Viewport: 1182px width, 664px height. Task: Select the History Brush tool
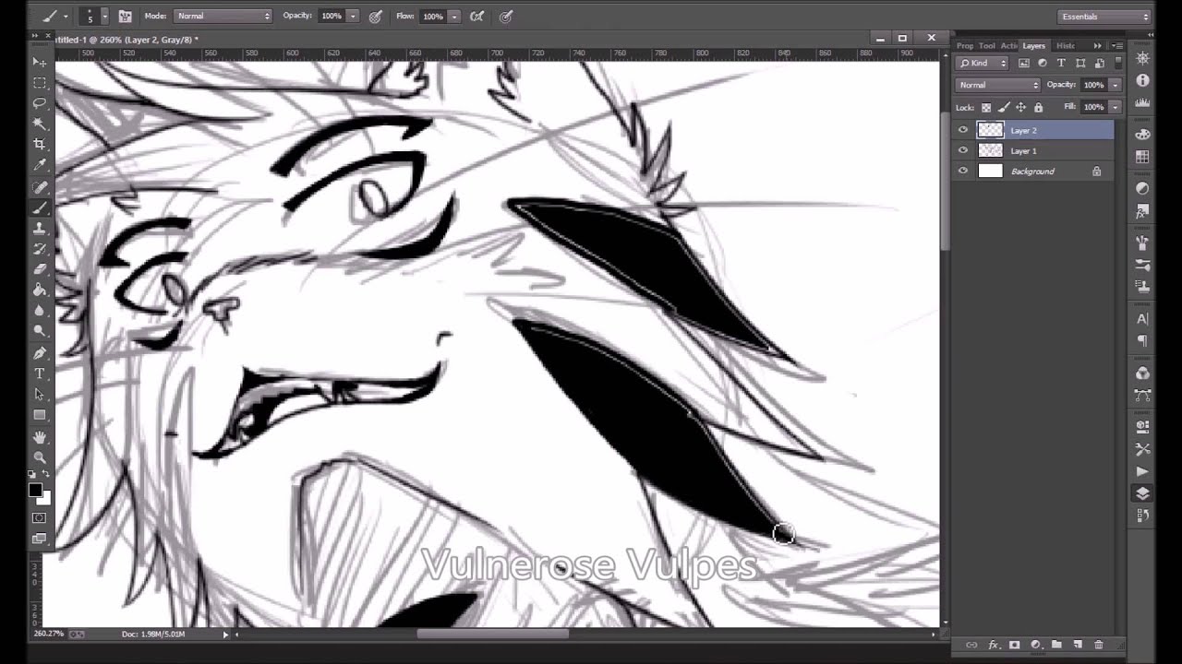[40, 249]
